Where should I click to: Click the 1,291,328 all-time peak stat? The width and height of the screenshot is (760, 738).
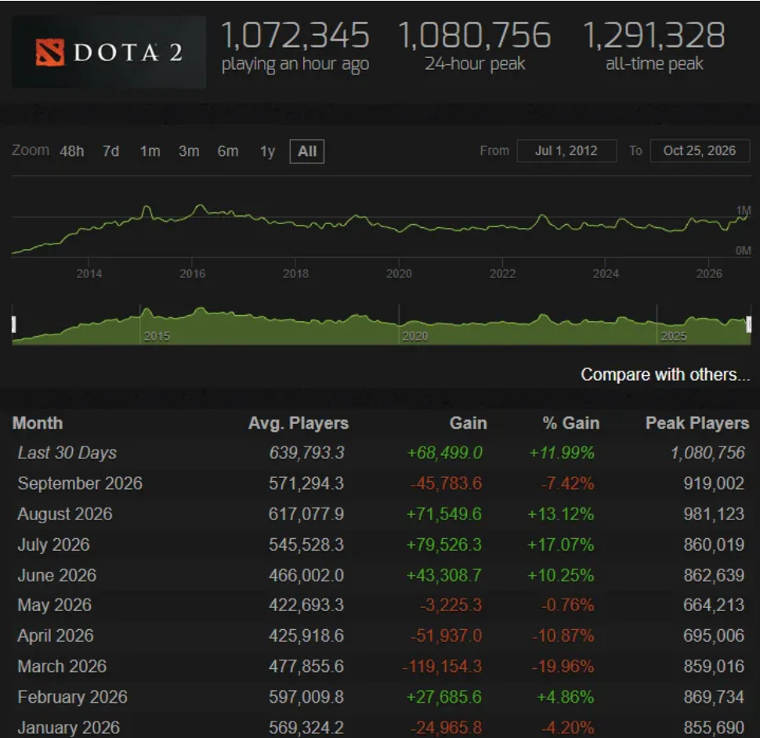pos(654,48)
